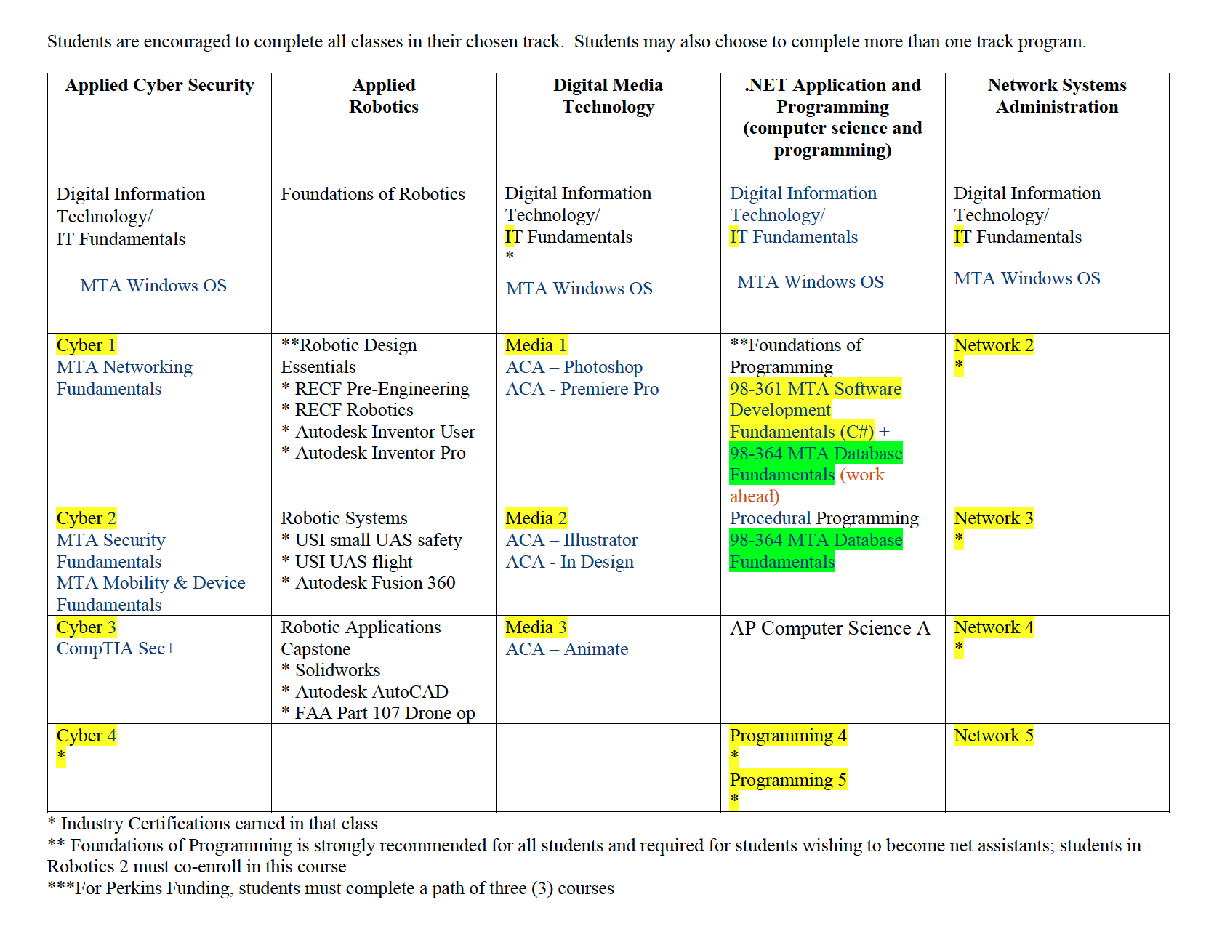Click '* RECF Robotics' line

(347, 410)
